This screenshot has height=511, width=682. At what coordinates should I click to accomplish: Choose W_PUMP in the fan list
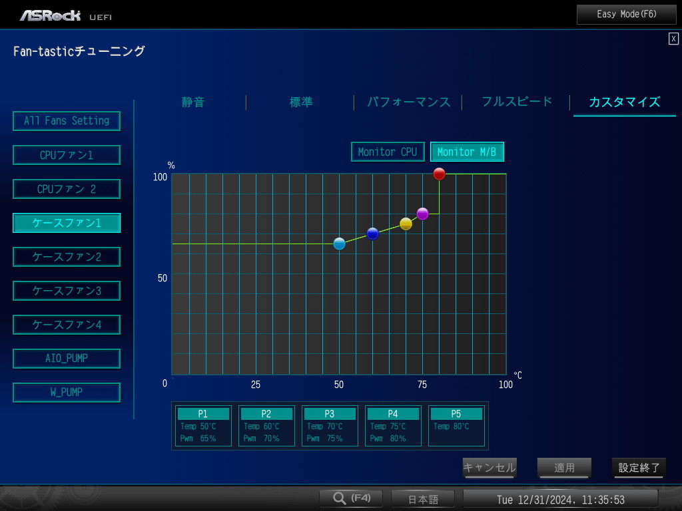click(67, 393)
